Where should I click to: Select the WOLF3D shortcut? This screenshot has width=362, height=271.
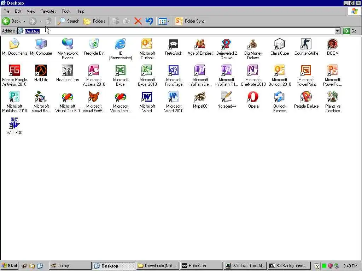(14, 127)
